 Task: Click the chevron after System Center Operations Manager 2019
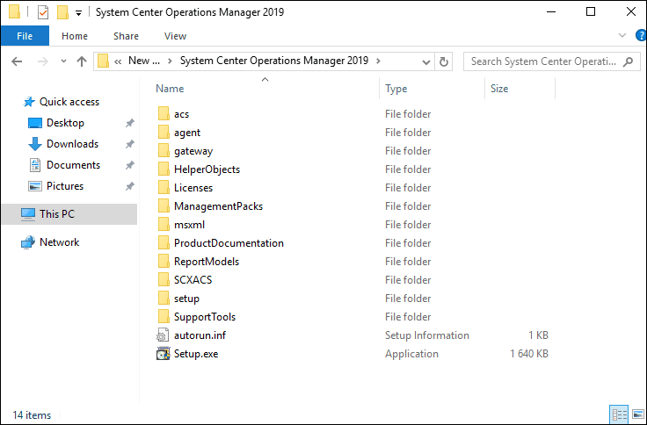click(378, 61)
